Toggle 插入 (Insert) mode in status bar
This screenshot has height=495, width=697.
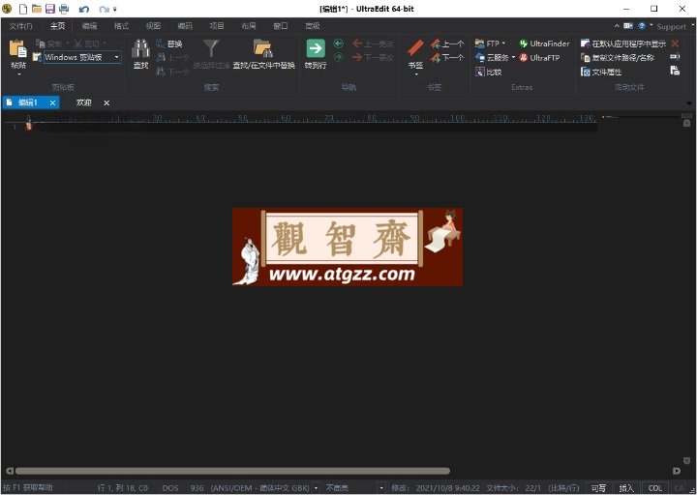[x=626, y=488]
